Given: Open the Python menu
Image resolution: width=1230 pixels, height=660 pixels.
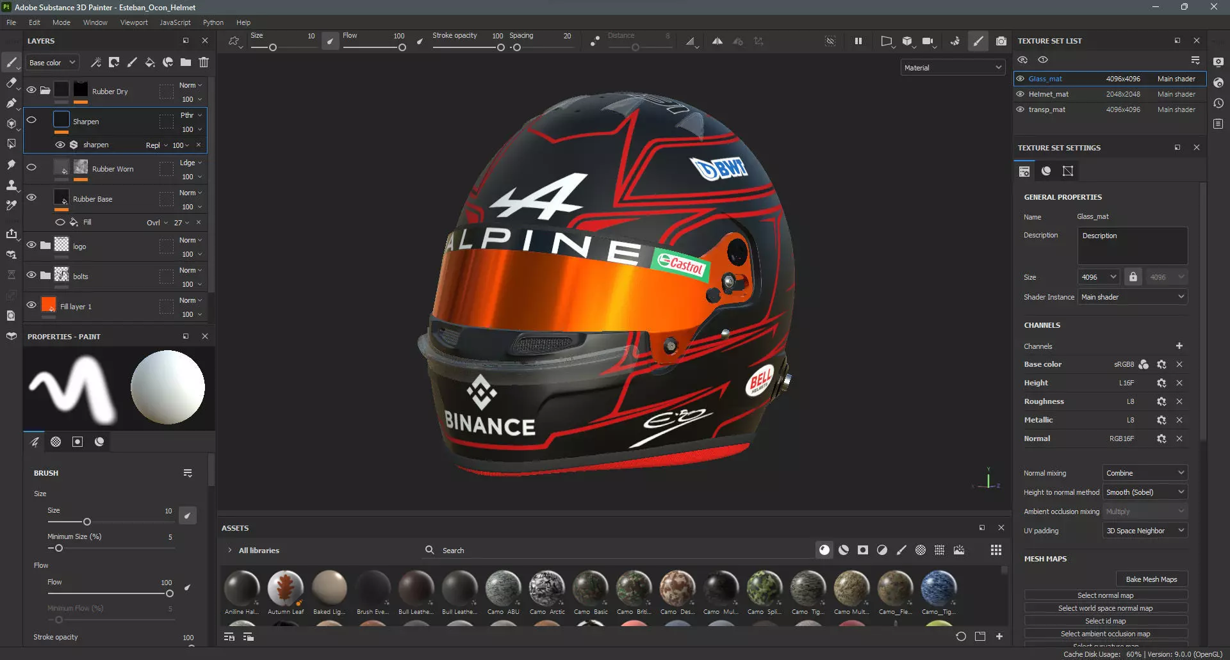Looking at the screenshot, I should point(213,22).
